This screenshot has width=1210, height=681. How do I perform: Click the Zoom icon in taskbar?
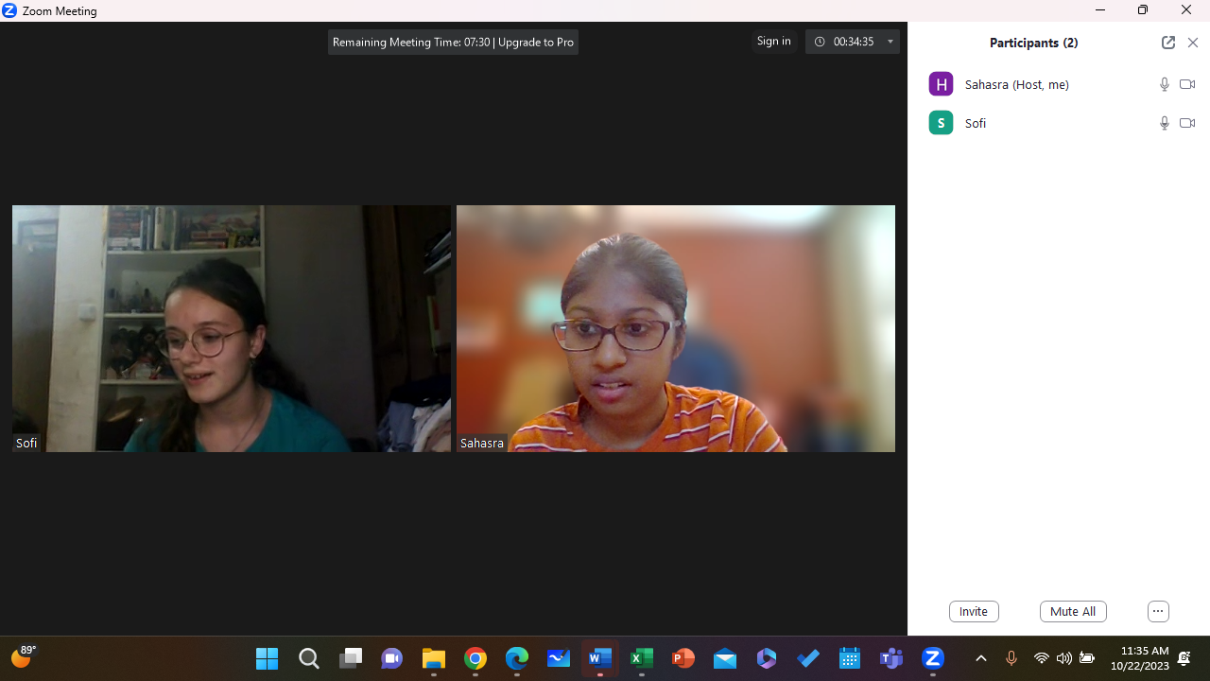(933, 658)
